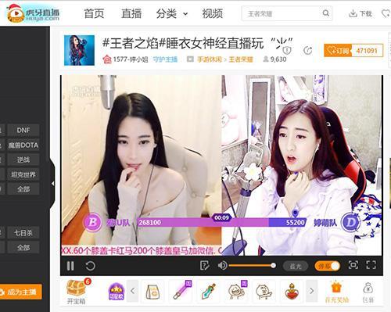Open the 蓝光 quality selector
Image resolution: width=391 pixels, height=312 pixels.
[x=296, y=266]
